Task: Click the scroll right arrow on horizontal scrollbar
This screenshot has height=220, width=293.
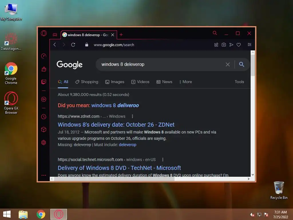Action: click(249, 179)
